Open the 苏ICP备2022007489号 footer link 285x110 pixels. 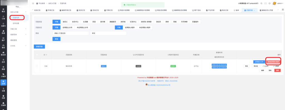(147, 81)
